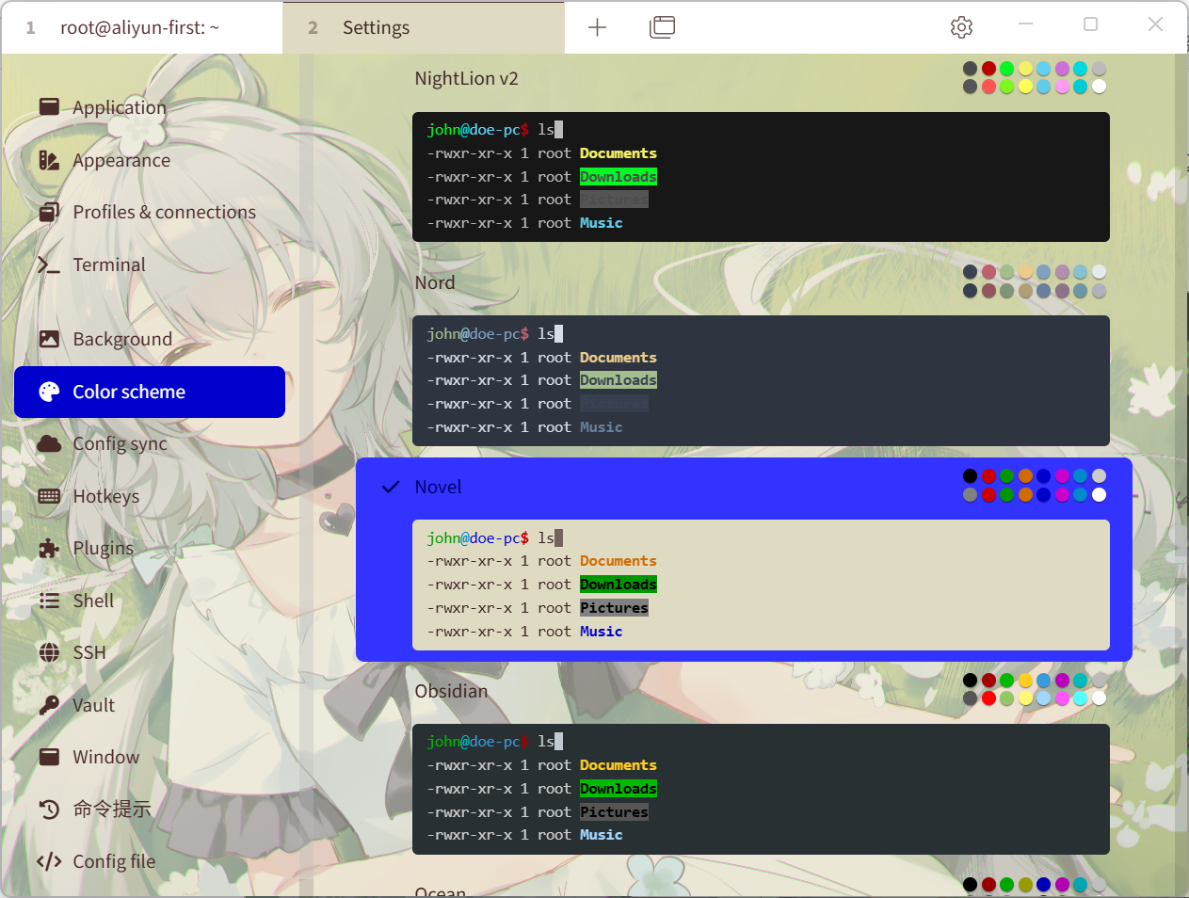
Task: Click the Nord terminal preview
Action: tap(761, 380)
